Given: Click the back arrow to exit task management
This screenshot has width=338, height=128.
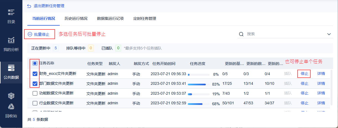Looking at the screenshot, I should tap(29, 6).
